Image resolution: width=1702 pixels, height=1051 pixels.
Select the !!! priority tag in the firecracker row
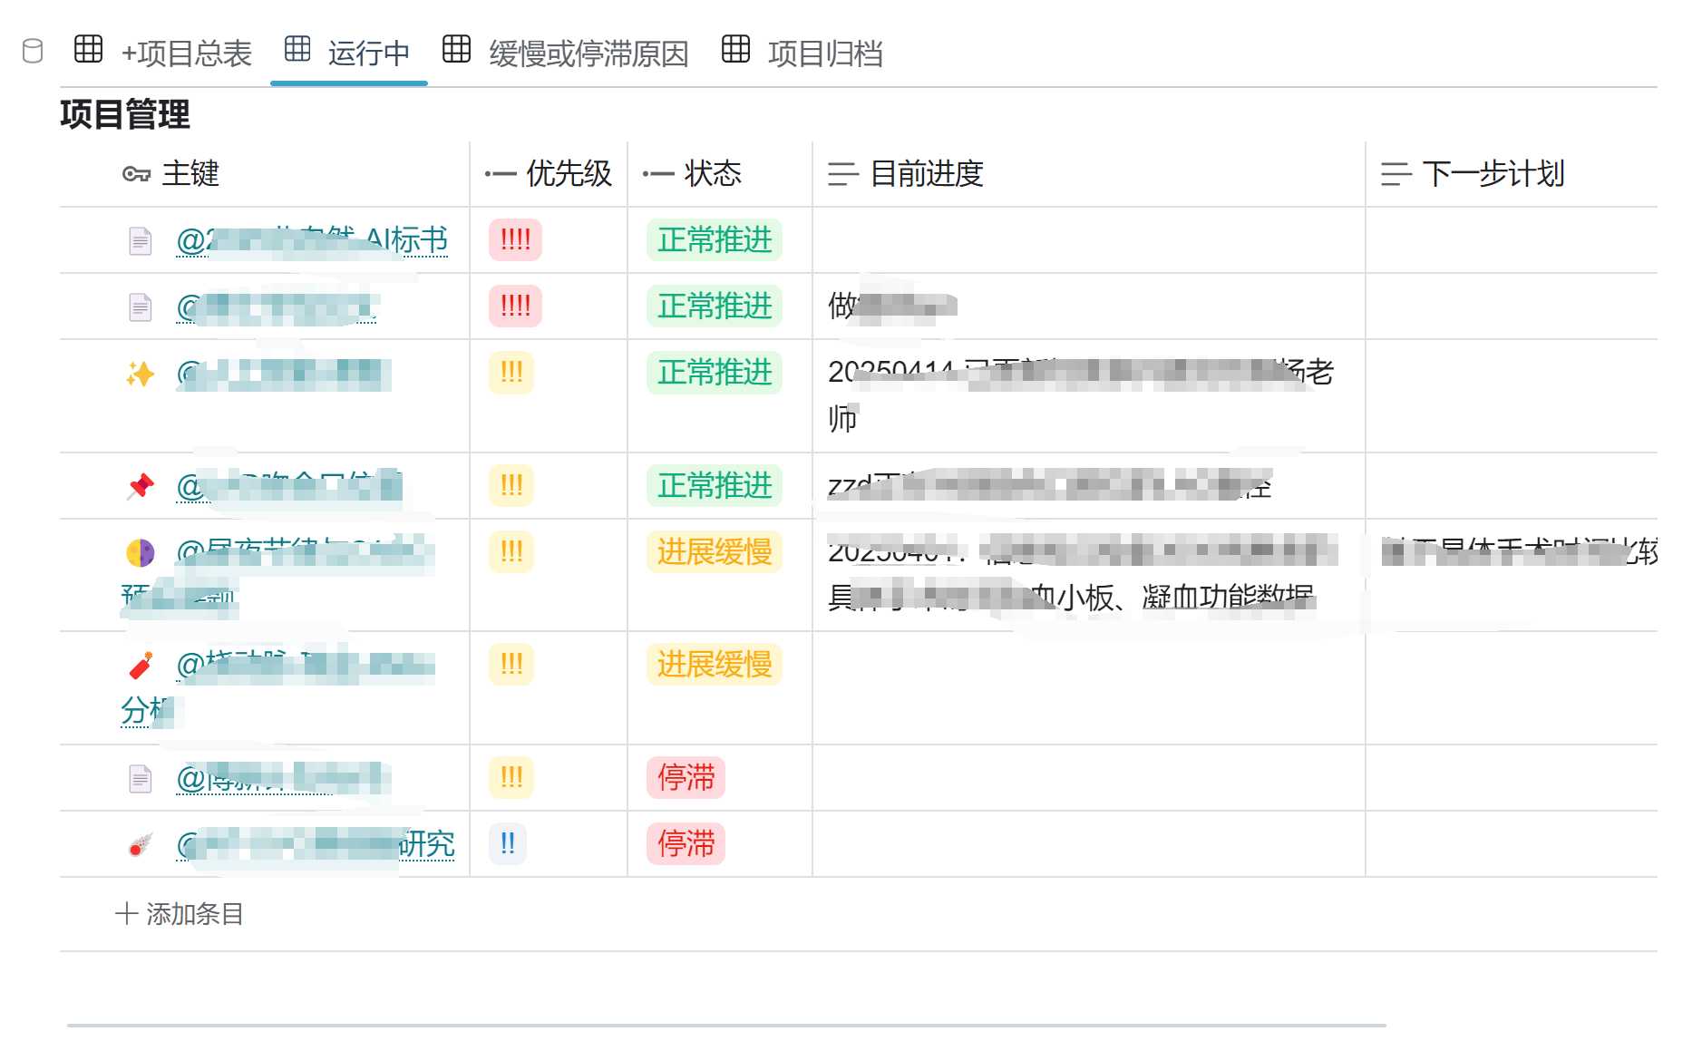pos(511,665)
